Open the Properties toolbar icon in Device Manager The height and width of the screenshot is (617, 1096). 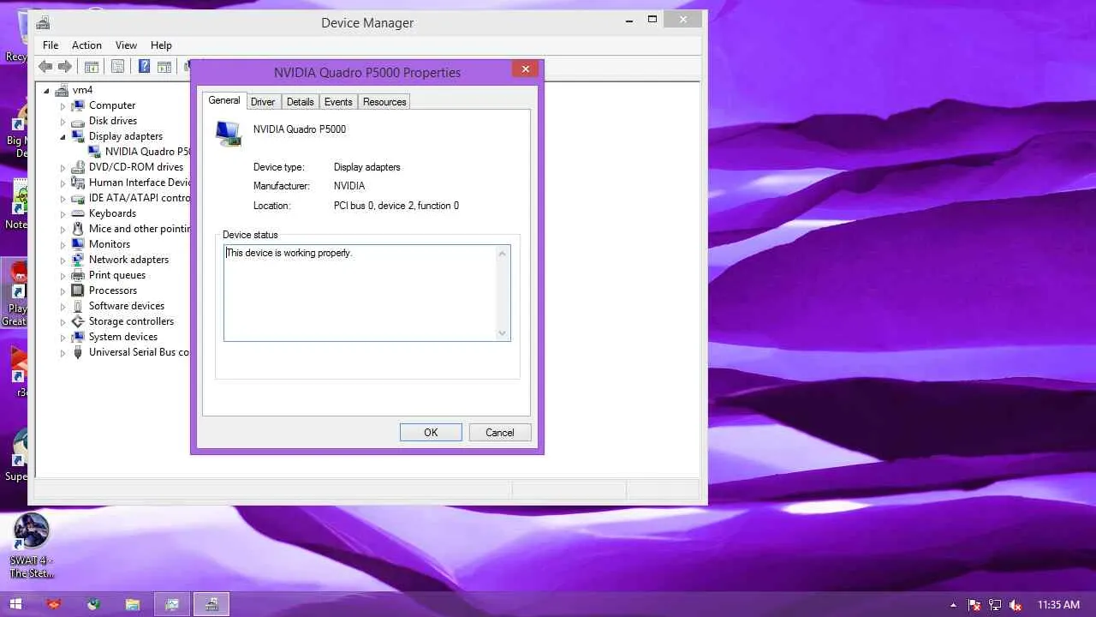pos(118,67)
